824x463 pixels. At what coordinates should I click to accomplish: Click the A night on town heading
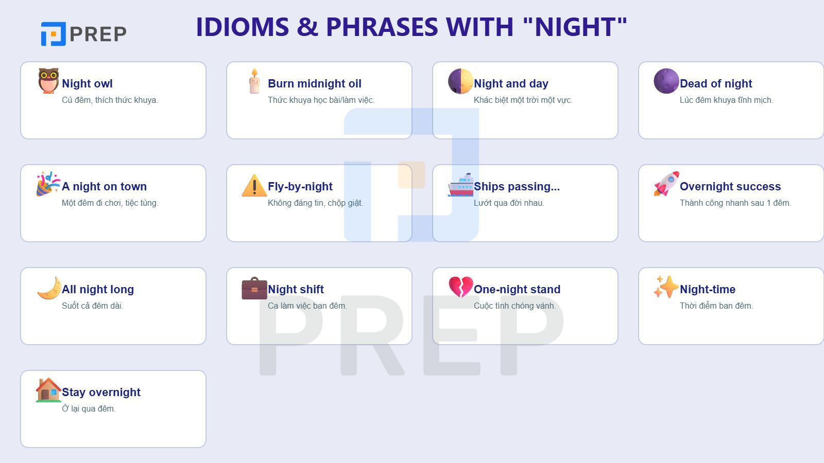[104, 186]
